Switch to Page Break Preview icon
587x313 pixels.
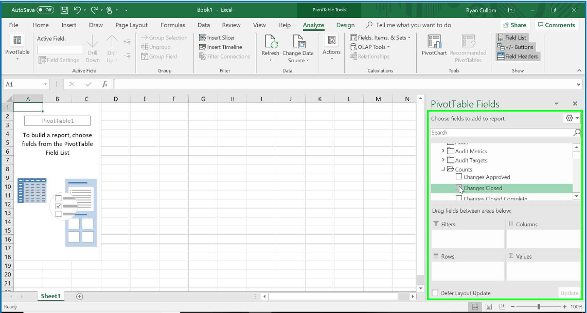point(503,307)
